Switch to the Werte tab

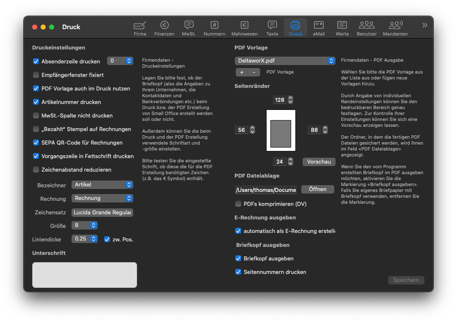click(342, 28)
